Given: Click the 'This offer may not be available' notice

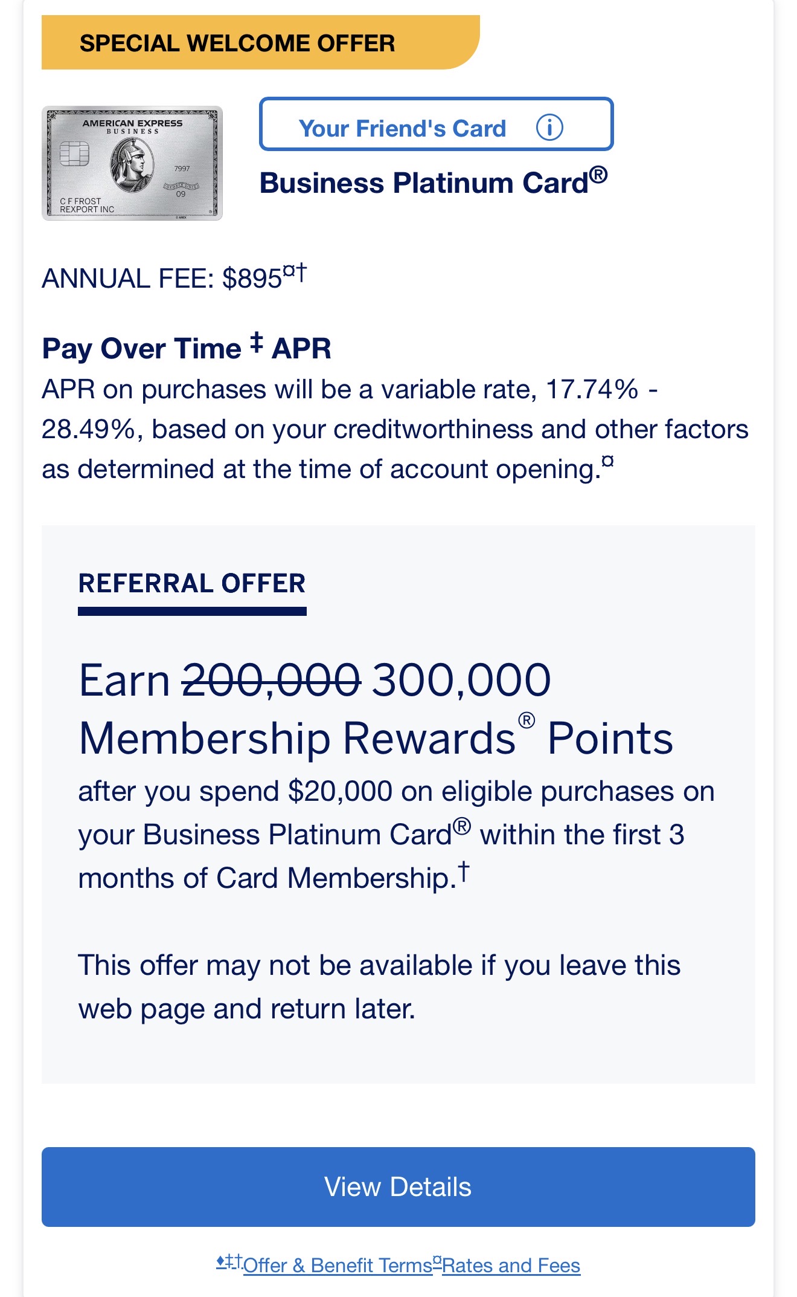Looking at the screenshot, I should [379, 987].
